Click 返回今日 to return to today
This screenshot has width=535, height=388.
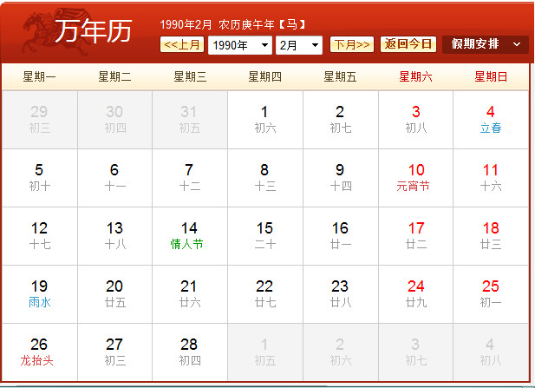(x=408, y=44)
